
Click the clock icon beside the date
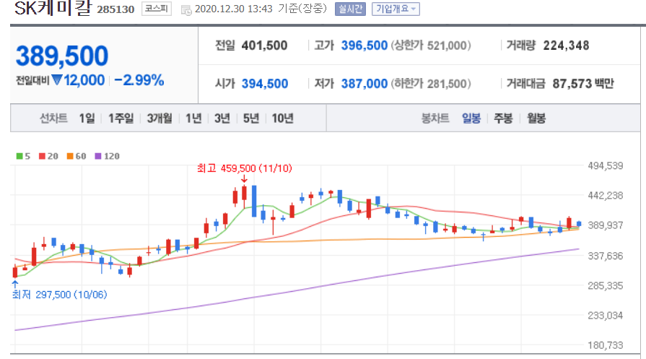(186, 10)
